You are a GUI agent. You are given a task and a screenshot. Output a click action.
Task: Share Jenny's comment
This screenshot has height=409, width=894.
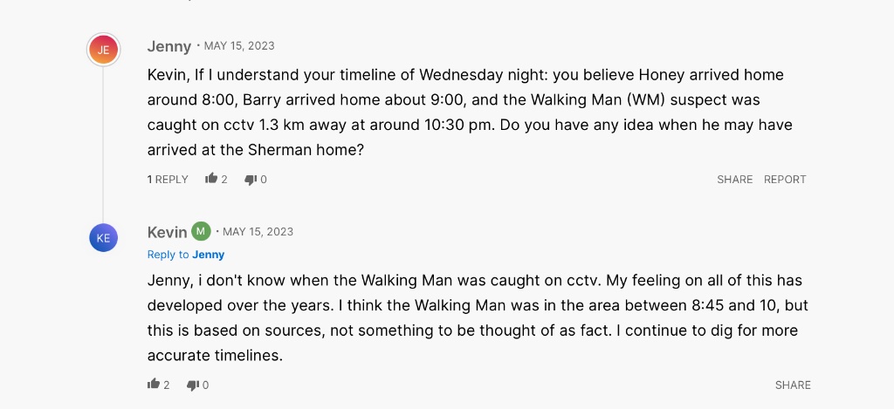[x=734, y=179]
